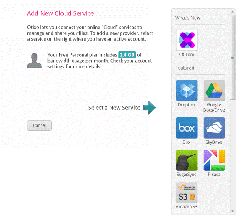The image size is (250, 218).
Task: Pick the Picasa service icon
Action: pyautogui.click(x=214, y=160)
